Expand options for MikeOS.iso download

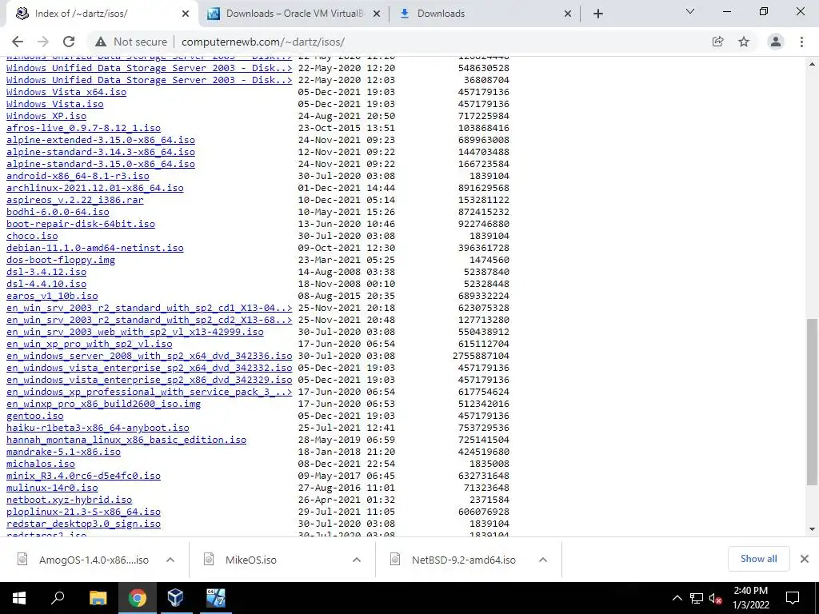click(357, 560)
